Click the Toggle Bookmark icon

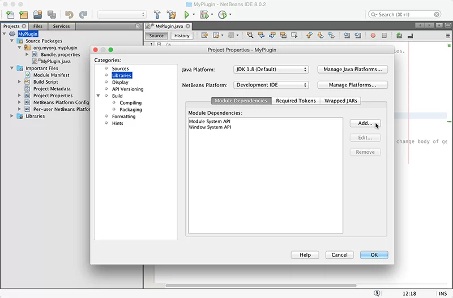tap(331, 36)
